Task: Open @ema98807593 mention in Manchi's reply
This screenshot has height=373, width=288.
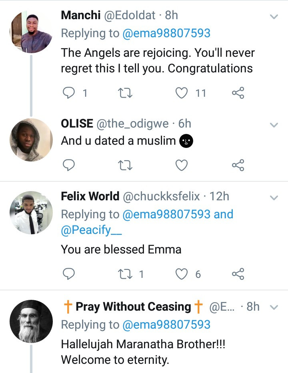Action: click(x=166, y=33)
